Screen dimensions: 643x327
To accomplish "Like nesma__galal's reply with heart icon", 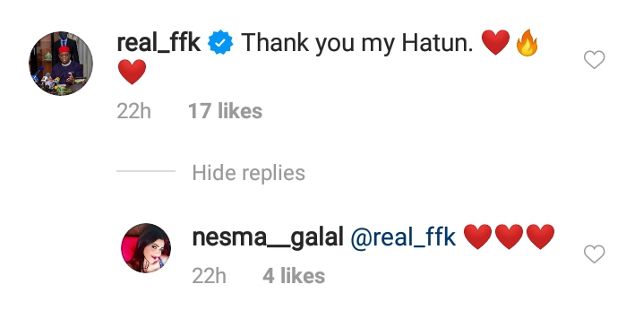I will point(595,254).
